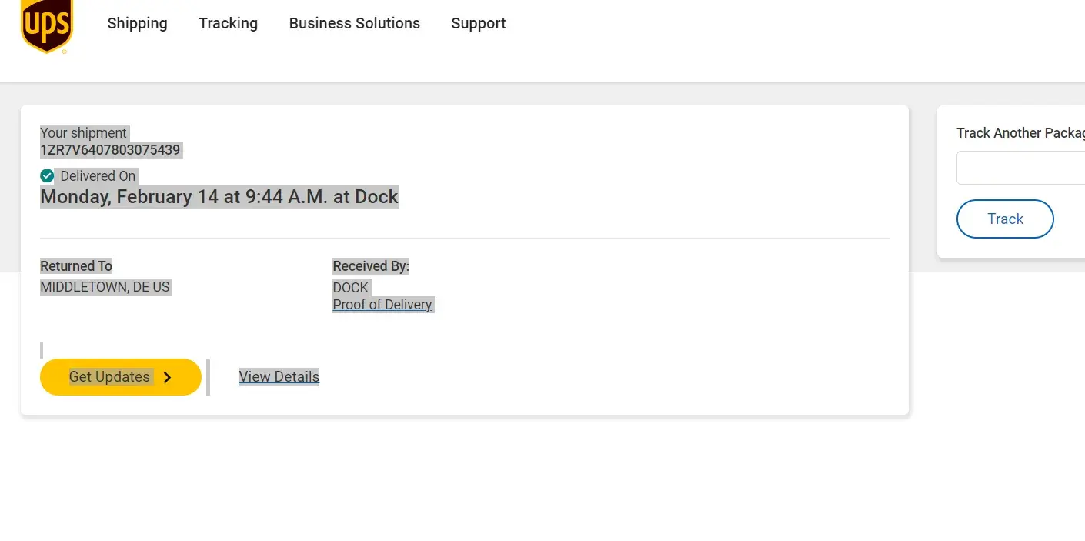Open the Proof of Delivery link
1085x541 pixels.
point(382,305)
